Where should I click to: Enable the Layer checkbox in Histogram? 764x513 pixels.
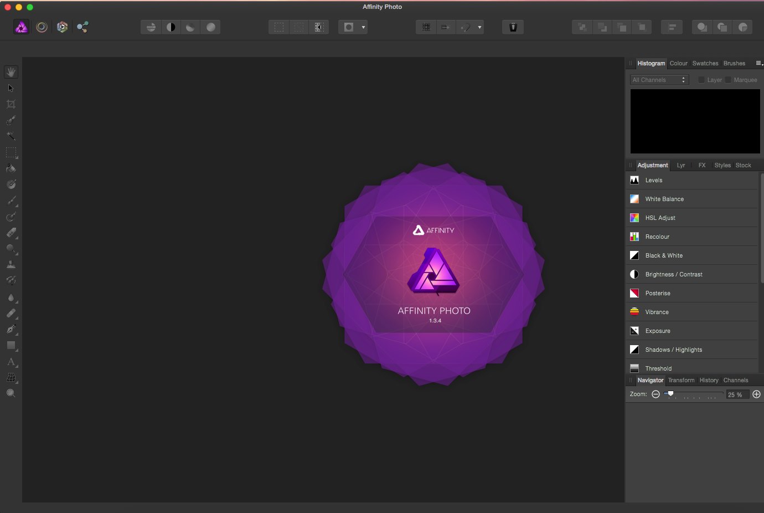pyautogui.click(x=701, y=80)
